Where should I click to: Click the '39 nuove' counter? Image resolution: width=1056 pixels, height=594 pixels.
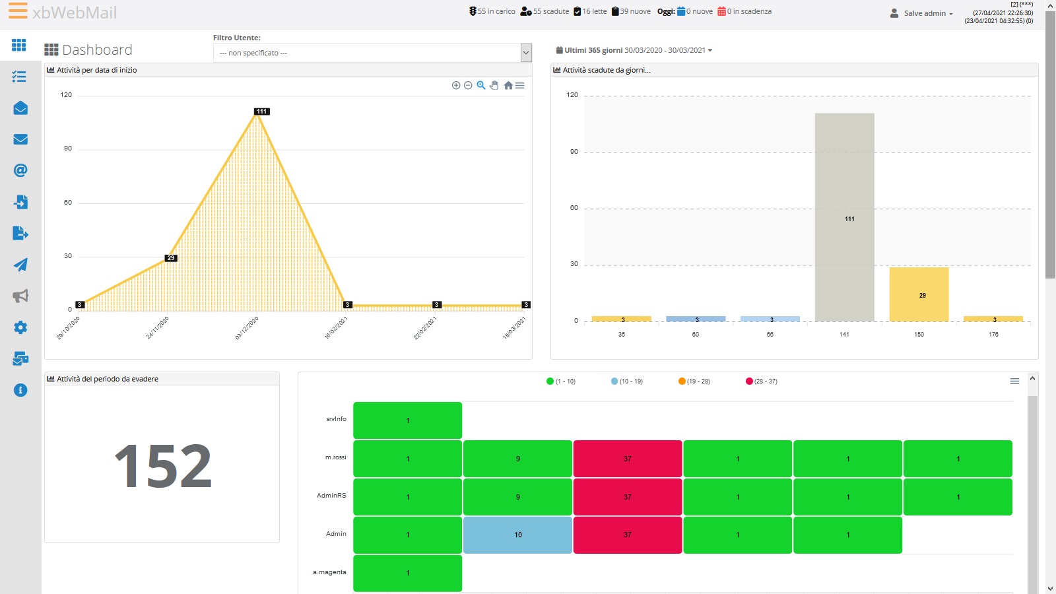(631, 11)
